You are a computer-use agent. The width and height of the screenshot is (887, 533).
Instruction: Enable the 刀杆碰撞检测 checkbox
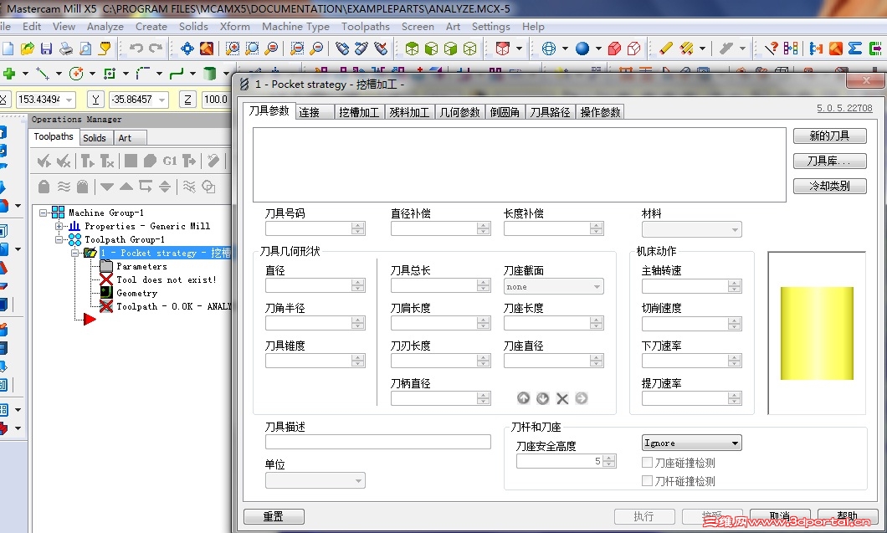648,481
